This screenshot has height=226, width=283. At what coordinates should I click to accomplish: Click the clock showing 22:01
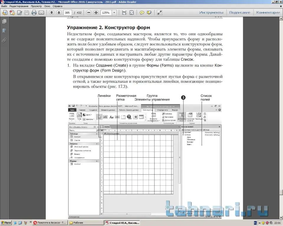[277, 223]
